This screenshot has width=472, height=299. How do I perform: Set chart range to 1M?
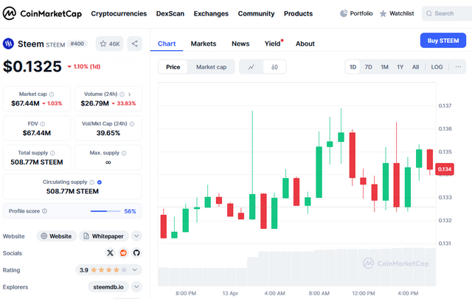pyautogui.click(x=384, y=67)
